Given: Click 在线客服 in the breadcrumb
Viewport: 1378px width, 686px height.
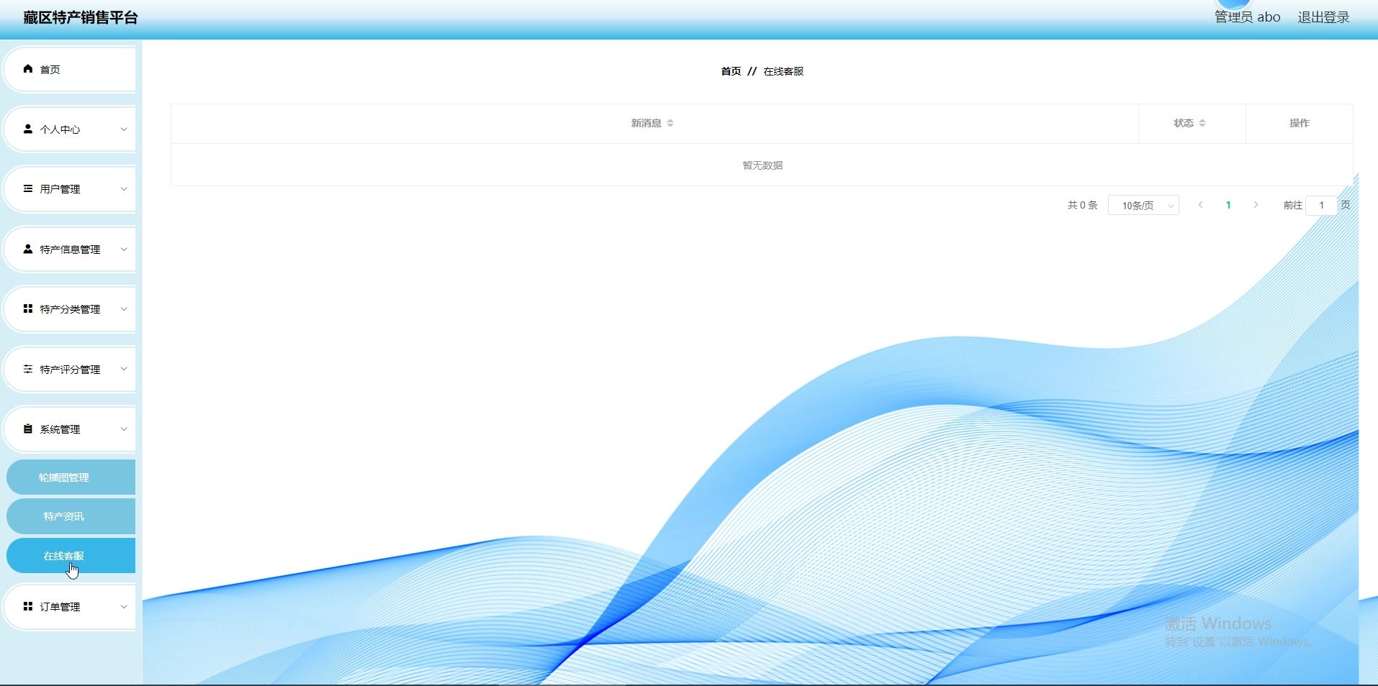Looking at the screenshot, I should [783, 71].
